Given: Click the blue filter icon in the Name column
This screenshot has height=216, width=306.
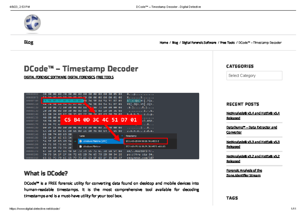Looking at the screenshot, I should coord(122,136).
